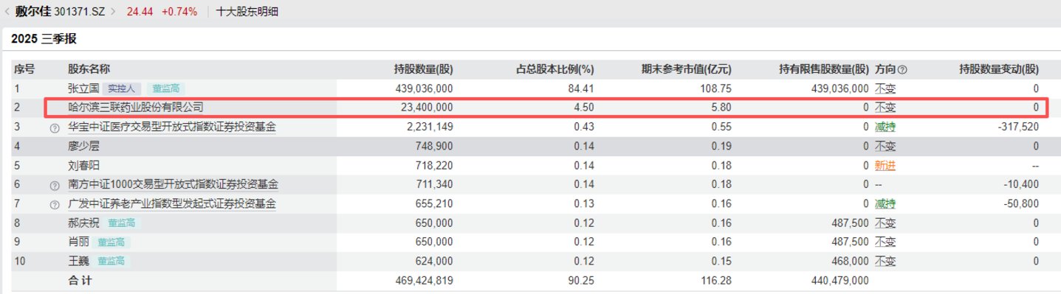Viewport: 1061px width, 294px height.
Task: Click the 董监高 tag next to 王巍
Action: 111,262
